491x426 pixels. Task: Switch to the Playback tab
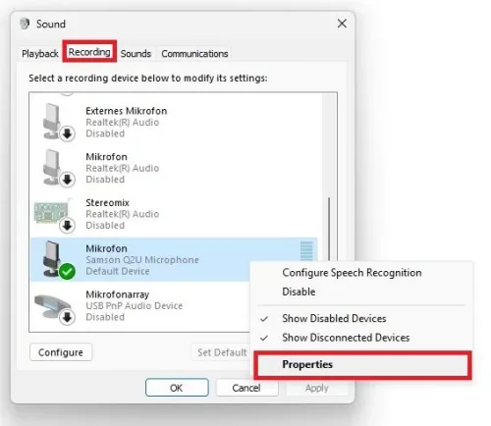[39, 53]
